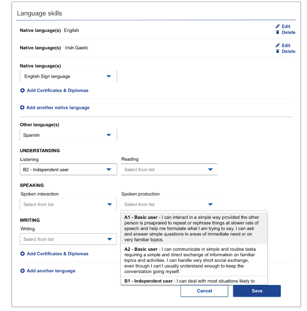The height and width of the screenshot is (311, 307).
Task: Edit the Irish Gaelic entry
Action: click(283, 45)
